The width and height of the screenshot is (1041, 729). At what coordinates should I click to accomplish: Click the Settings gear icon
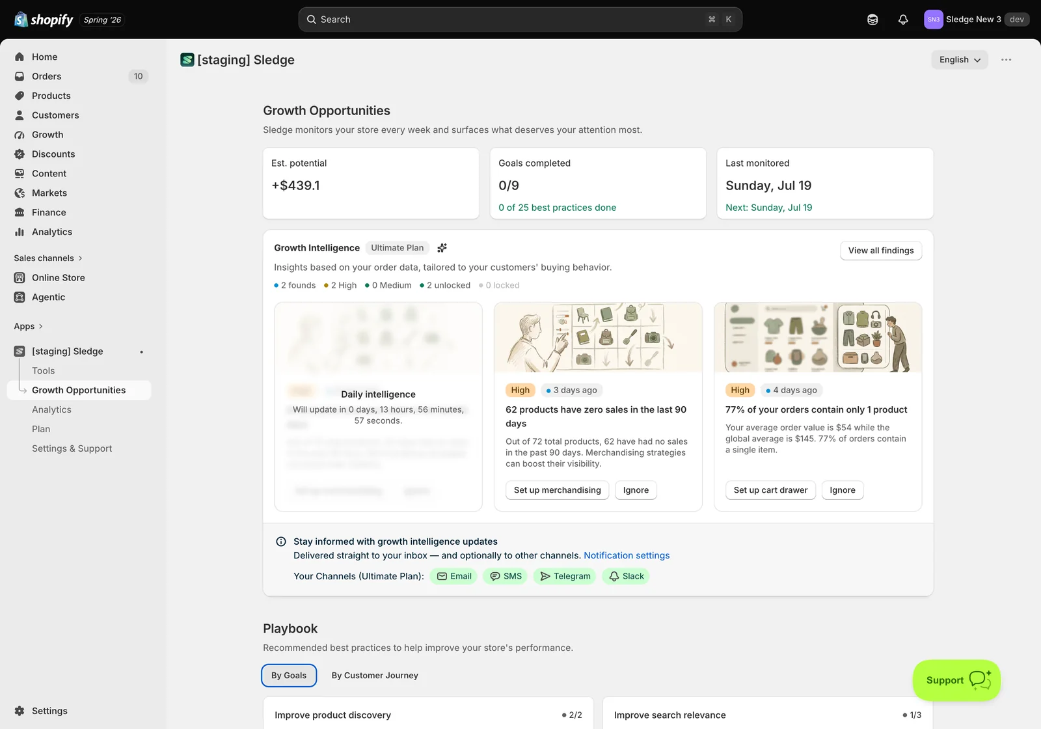[x=20, y=711]
